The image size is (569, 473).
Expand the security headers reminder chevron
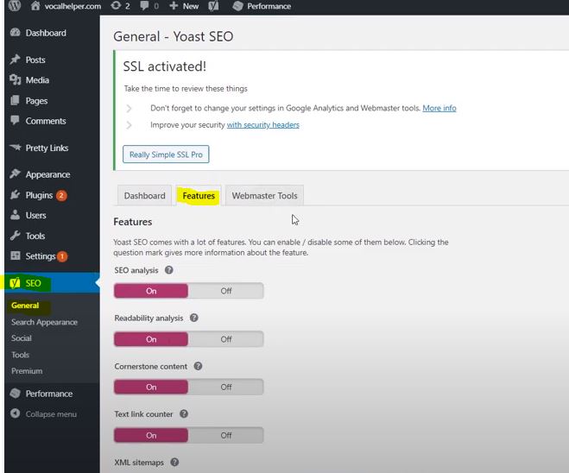[x=129, y=125]
